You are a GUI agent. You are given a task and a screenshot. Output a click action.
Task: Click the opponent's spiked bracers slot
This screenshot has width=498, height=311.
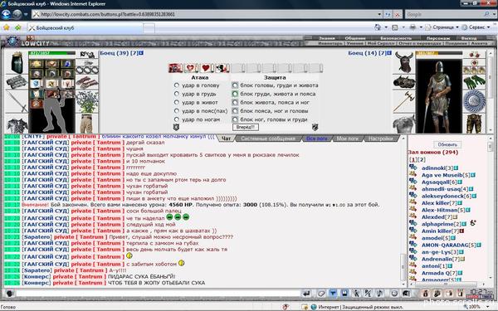coord(404,82)
